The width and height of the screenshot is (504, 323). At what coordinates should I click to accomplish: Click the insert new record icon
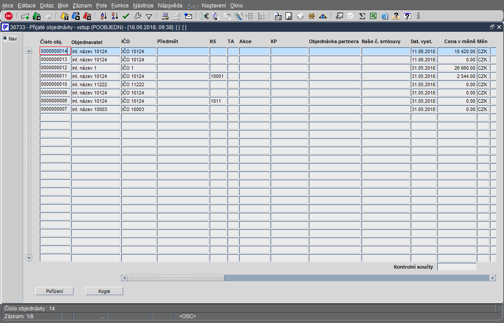click(x=25, y=16)
